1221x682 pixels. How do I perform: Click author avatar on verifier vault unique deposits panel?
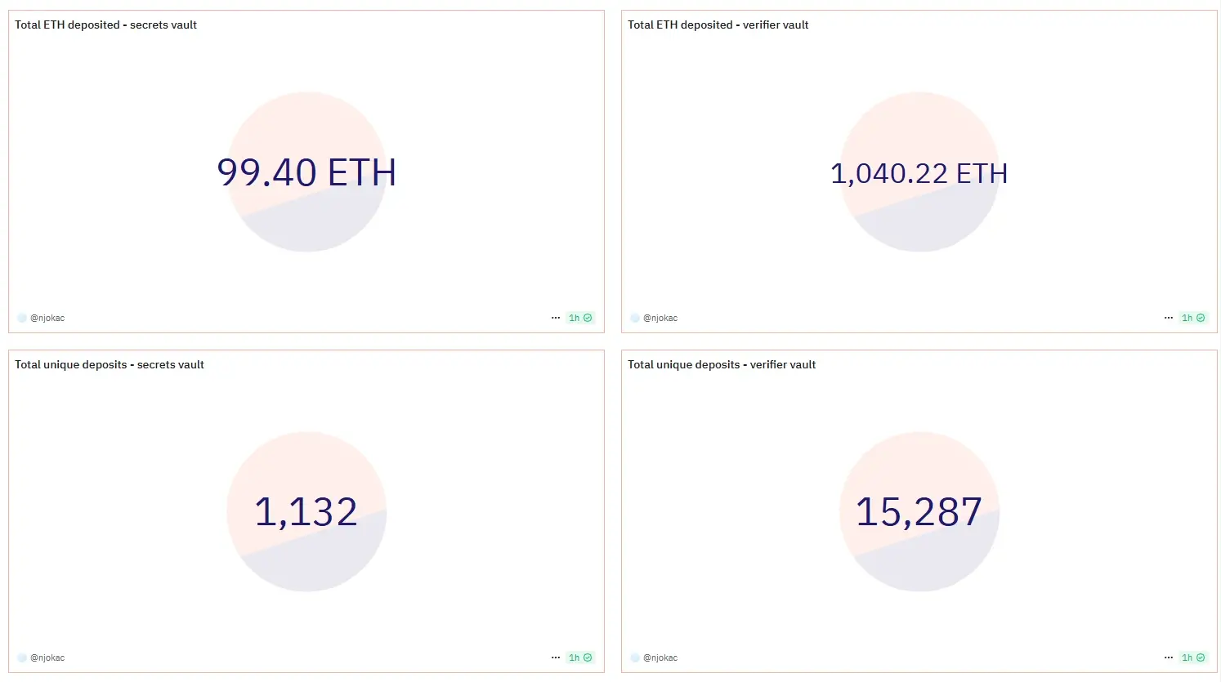coord(635,657)
